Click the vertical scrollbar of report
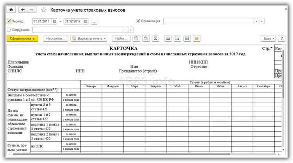This screenshot has width=293, height=163. (x=283, y=74)
